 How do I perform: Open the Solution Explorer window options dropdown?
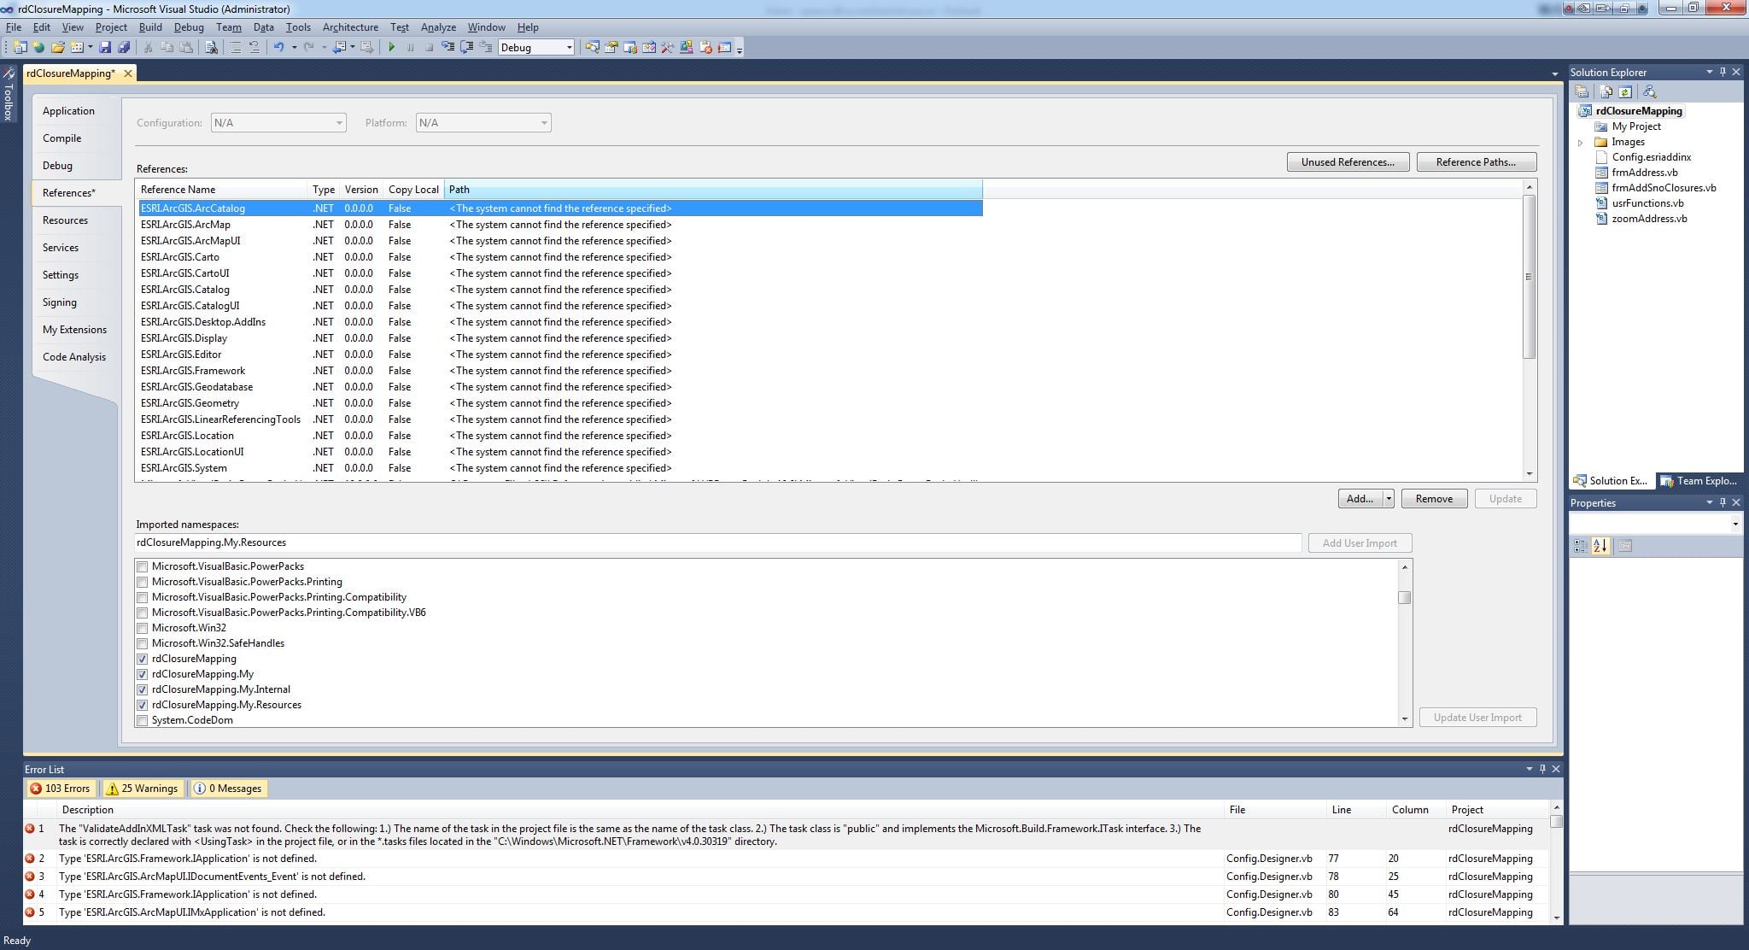coord(1709,72)
